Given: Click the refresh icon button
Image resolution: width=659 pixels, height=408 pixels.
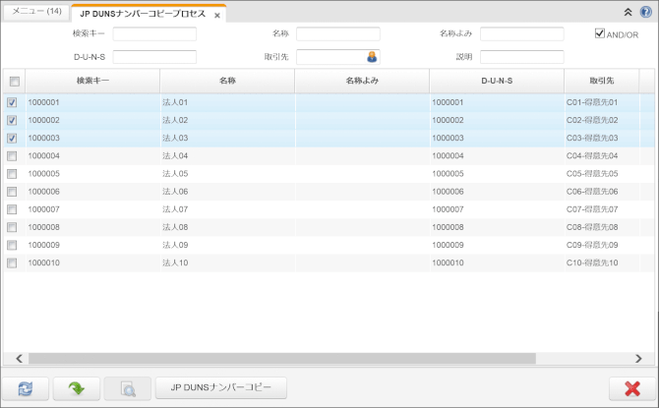Looking at the screenshot, I should [26, 388].
